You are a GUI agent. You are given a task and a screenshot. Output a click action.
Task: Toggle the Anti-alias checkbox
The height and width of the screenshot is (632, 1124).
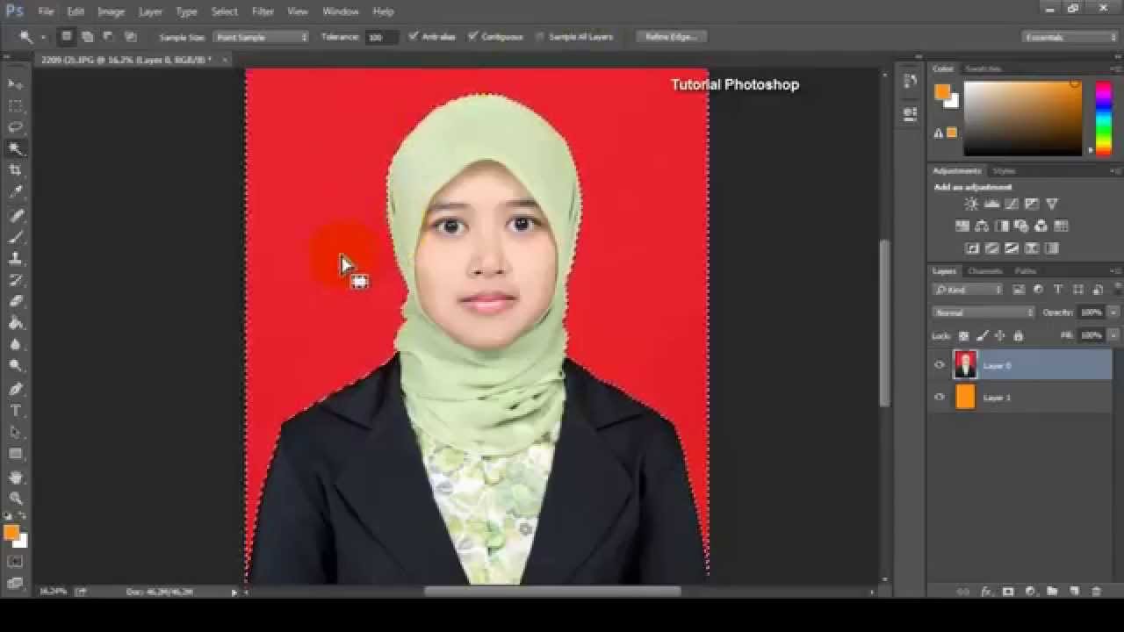414,37
